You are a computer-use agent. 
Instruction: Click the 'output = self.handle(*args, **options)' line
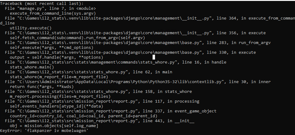click(56, 57)
